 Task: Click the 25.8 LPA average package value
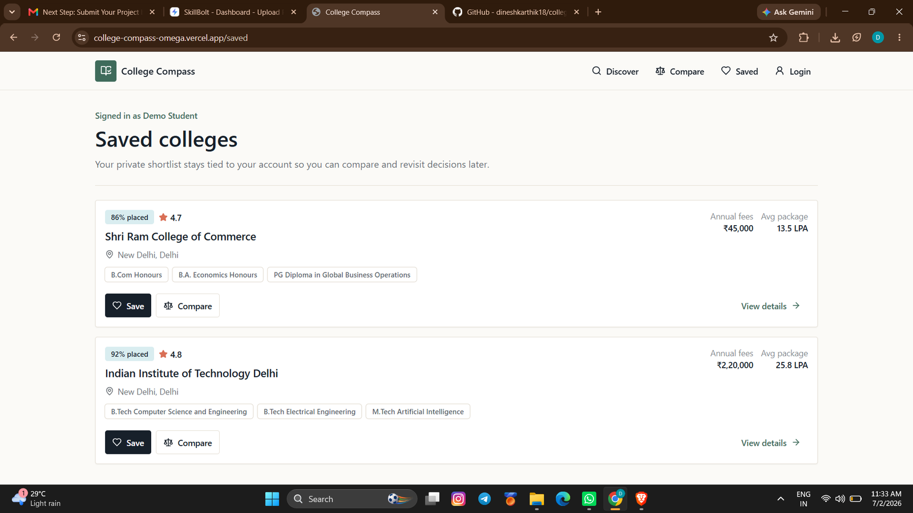point(791,365)
